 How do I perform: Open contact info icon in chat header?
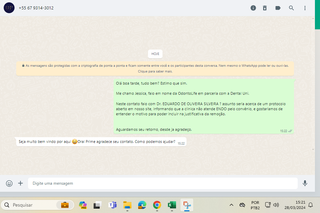tap(253, 8)
